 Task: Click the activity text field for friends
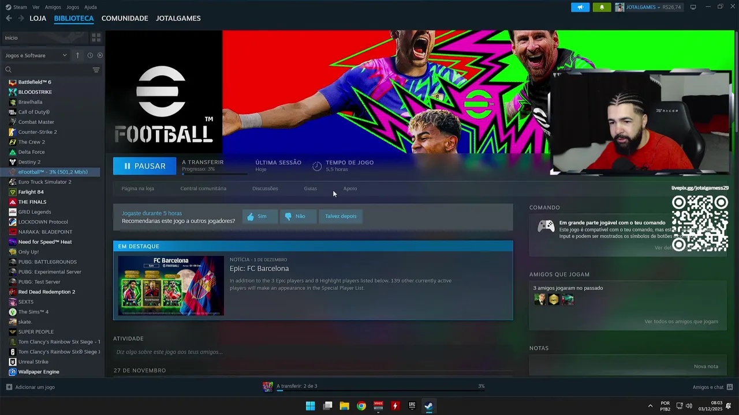(313, 352)
